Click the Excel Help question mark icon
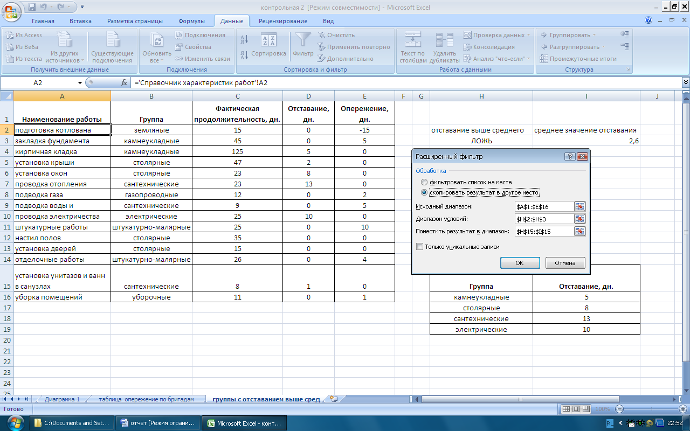 tap(648, 20)
